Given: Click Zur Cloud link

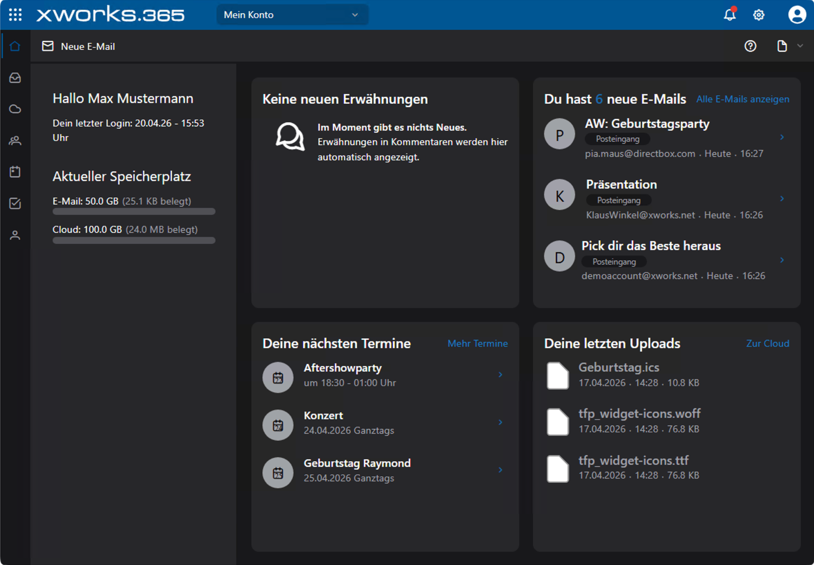Looking at the screenshot, I should [768, 344].
